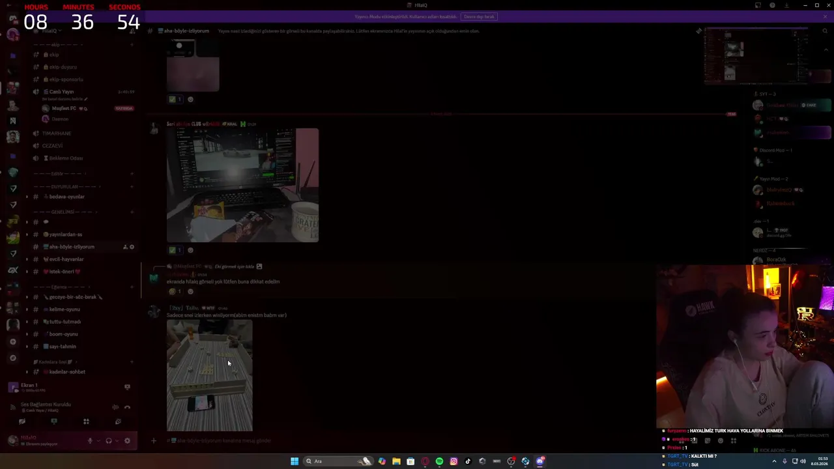Add a channel to the Eğlence category
The width and height of the screenshot is (834, 469).
coord(132,287)
